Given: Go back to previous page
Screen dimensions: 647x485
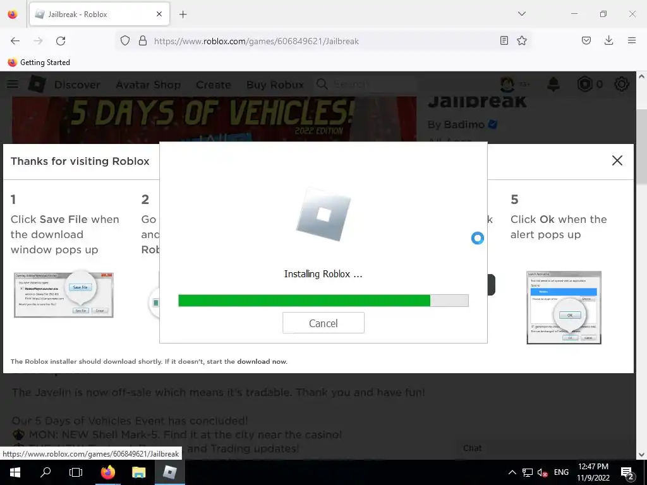Looking at the screenshot, I should point(15,41).
